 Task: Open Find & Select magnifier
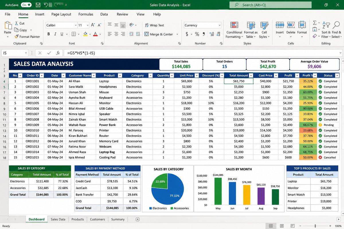tap(336, 30)
